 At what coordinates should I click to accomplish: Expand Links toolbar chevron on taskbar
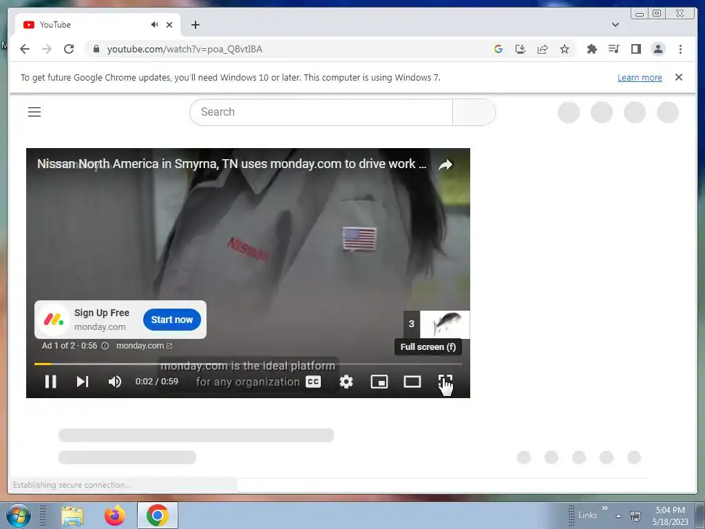[605, 508]
